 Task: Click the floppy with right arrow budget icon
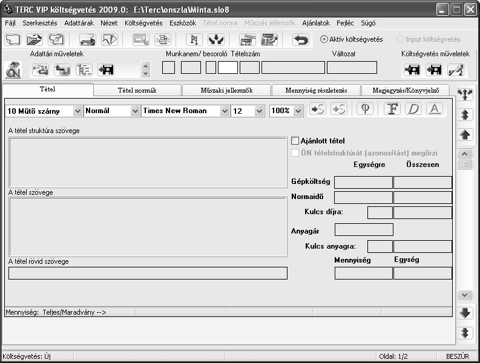412,70
